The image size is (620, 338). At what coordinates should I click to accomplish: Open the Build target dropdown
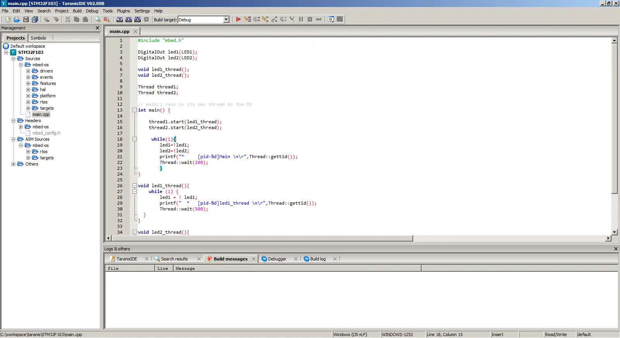[226, 20]
